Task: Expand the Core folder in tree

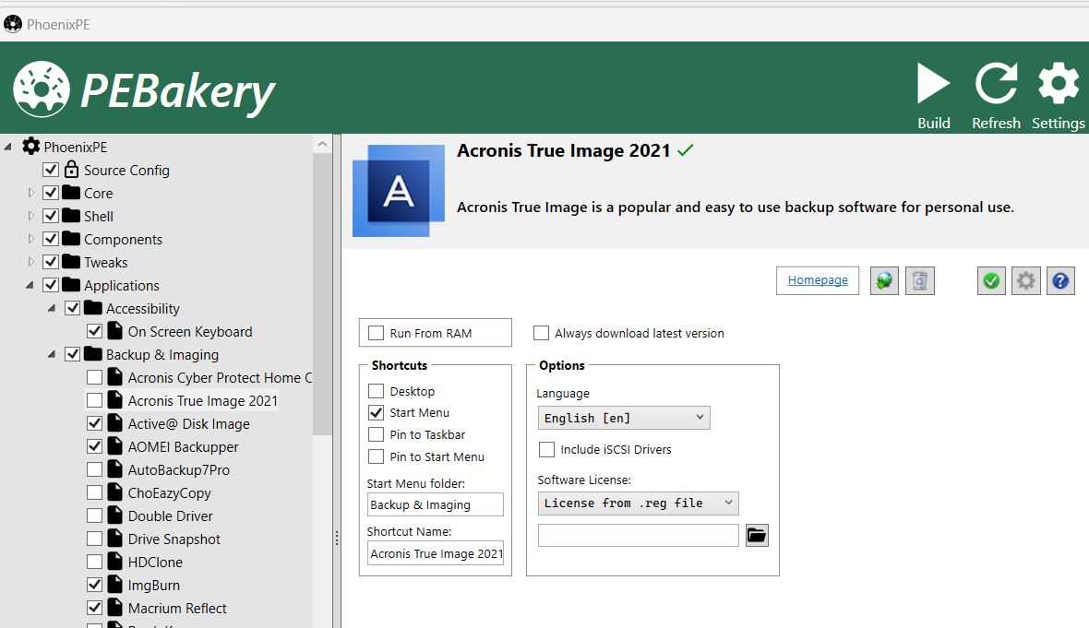Action: [31, 194]
